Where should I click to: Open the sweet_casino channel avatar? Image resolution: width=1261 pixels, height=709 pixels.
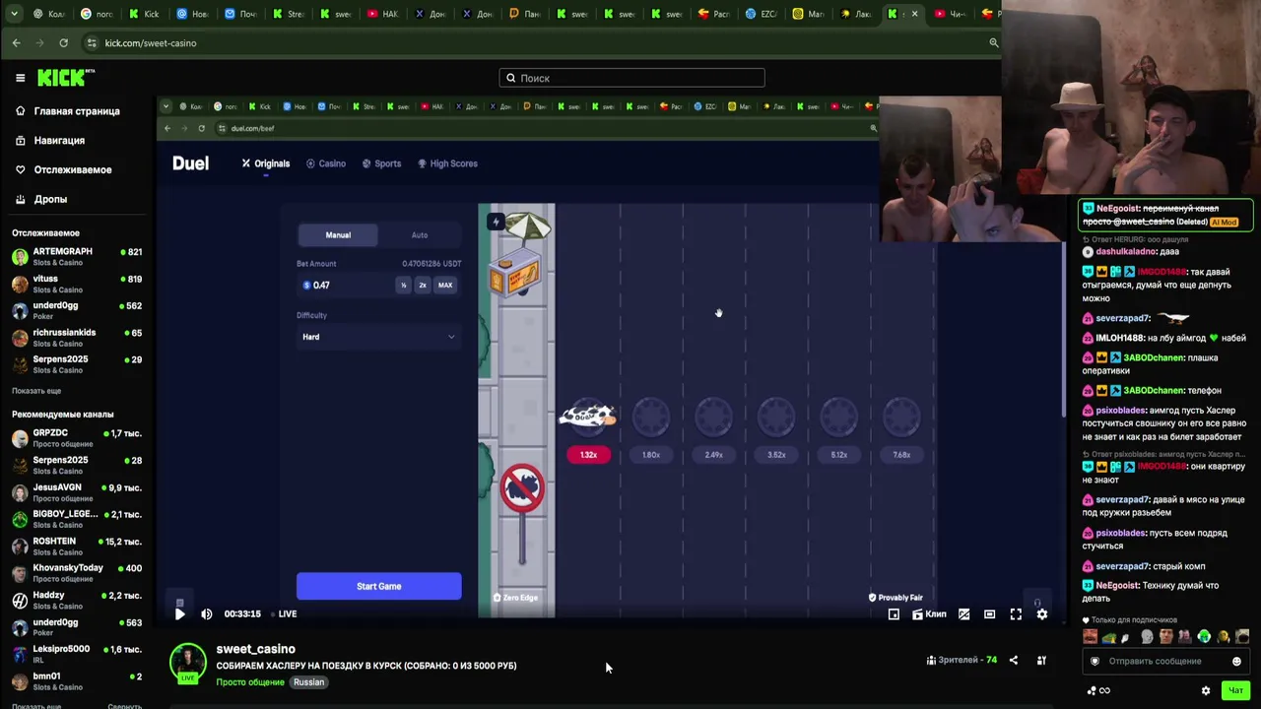tap(187, 663)
